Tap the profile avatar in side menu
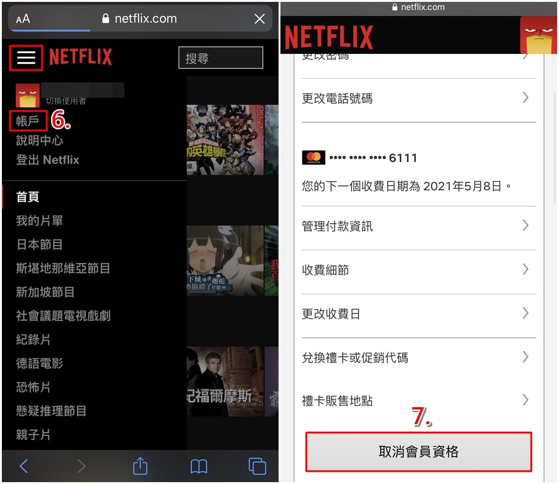Image resolution: width=559 pixels, height=484 pixels. [27, 96]
